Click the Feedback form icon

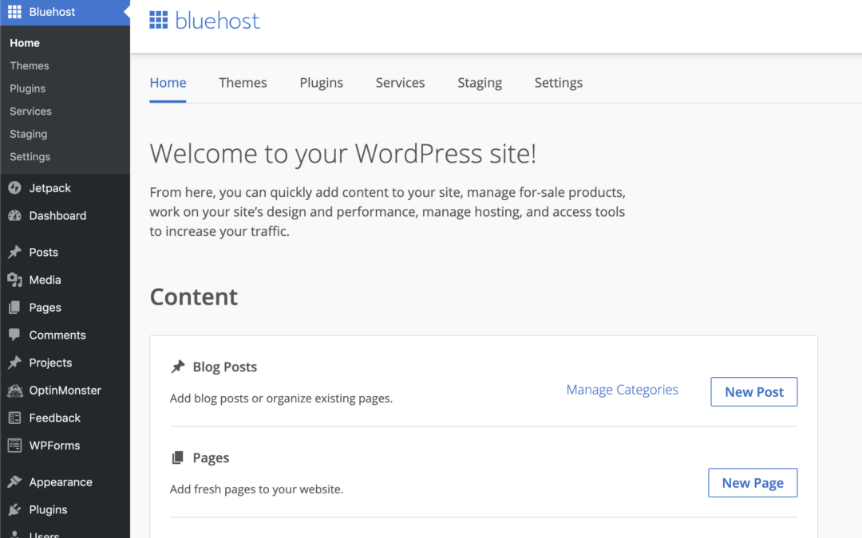pos(15,418)
